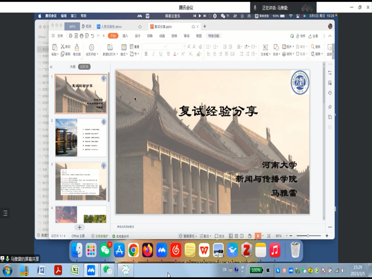Open the 插入 ribbon tab

pos(125,35)
